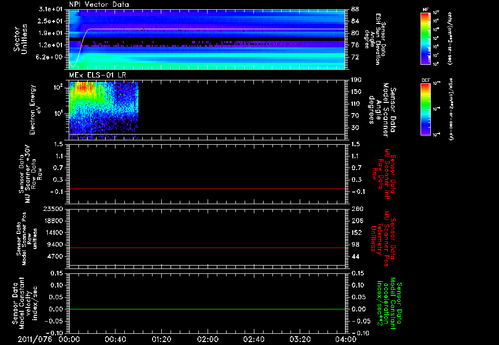Image resolution: width=499 pixels, height=345 pixels.
Task: Click the "206" telemetry tick value
Action: click(357, 221)
